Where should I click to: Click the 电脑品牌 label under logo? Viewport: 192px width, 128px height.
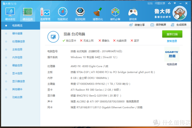point(172,64)
